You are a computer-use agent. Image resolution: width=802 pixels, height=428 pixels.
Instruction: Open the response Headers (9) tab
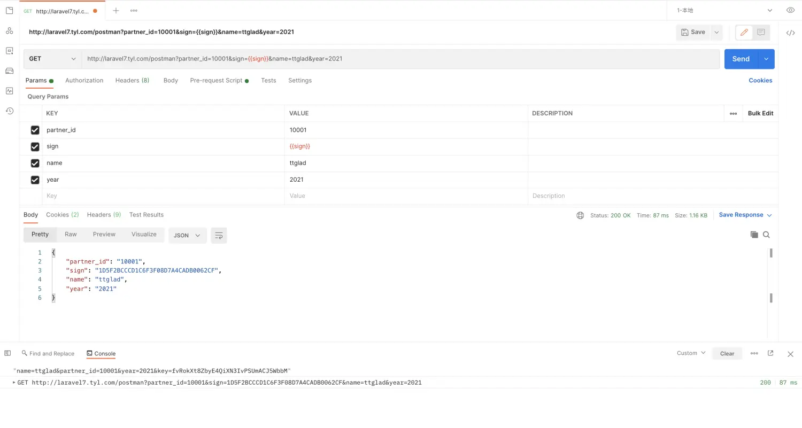tap(104, 215)
